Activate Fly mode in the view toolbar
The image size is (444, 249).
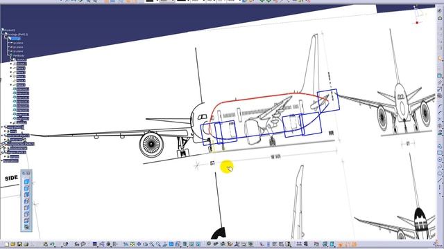[126, 244]
